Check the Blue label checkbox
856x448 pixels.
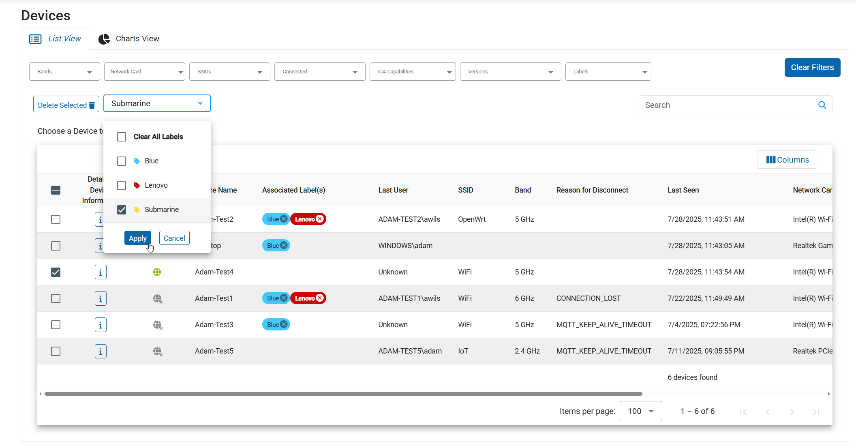[122, 161]
